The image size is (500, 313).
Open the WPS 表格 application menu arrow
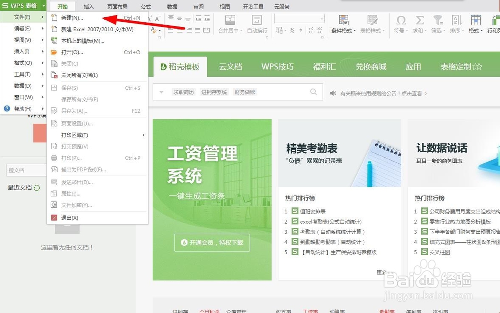tap(43, 5)
